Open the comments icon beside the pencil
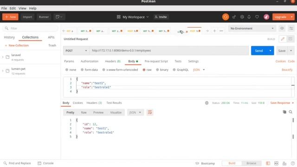Screen dimensions: 297x167 290,39
